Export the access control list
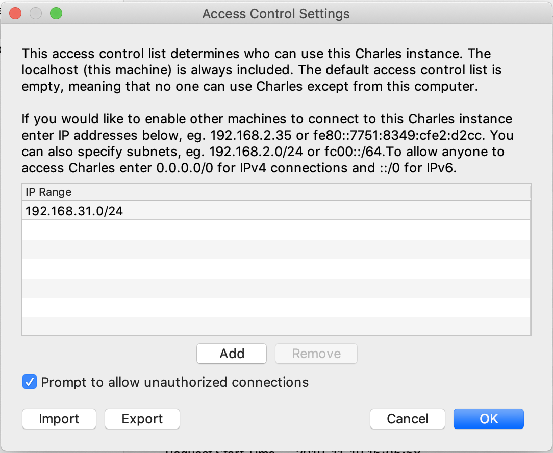This screenshot has height=453, width=553. 142,419
